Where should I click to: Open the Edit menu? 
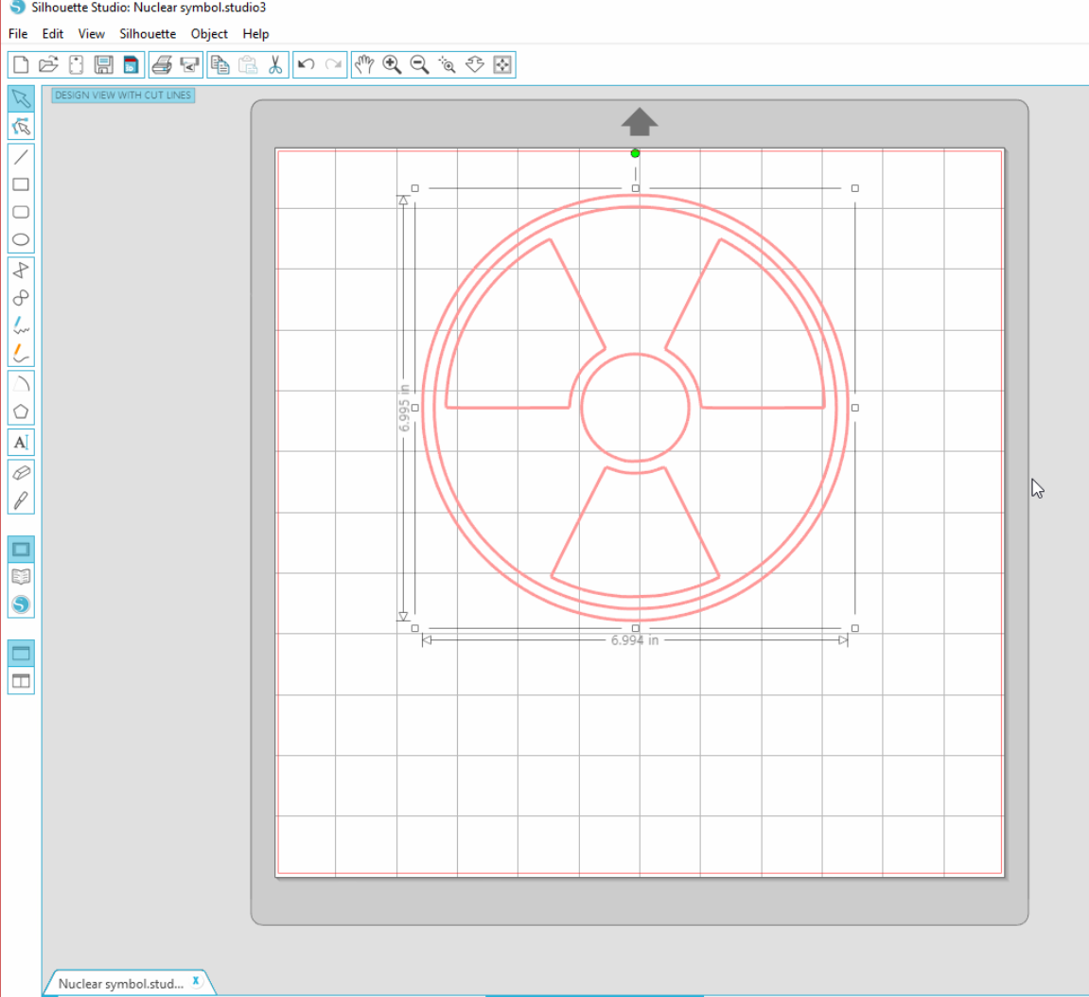(53, 33)
